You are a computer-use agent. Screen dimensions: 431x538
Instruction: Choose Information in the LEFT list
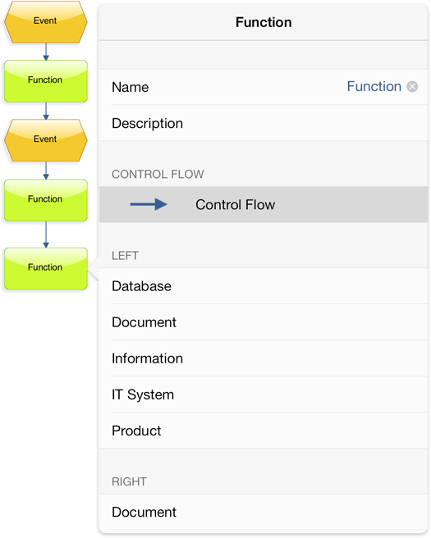coord(264,358)
